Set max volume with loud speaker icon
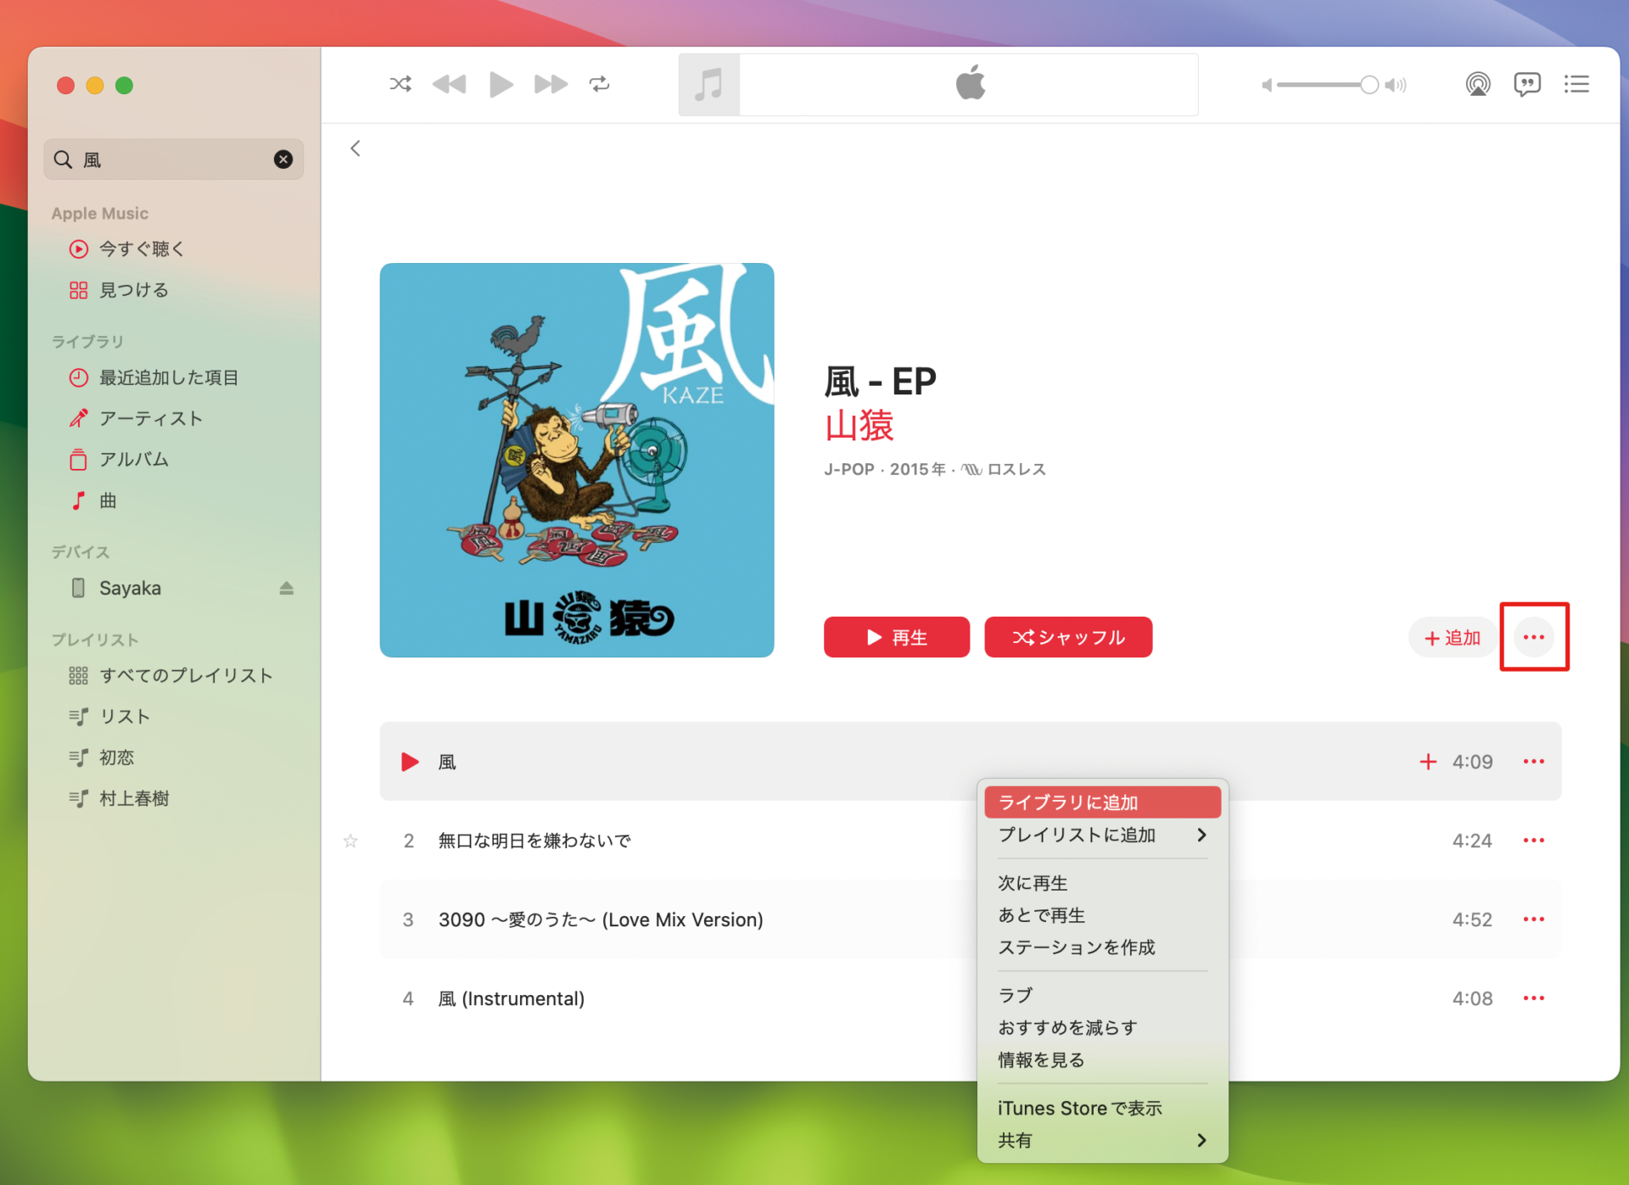 [x=1396, y=85]
